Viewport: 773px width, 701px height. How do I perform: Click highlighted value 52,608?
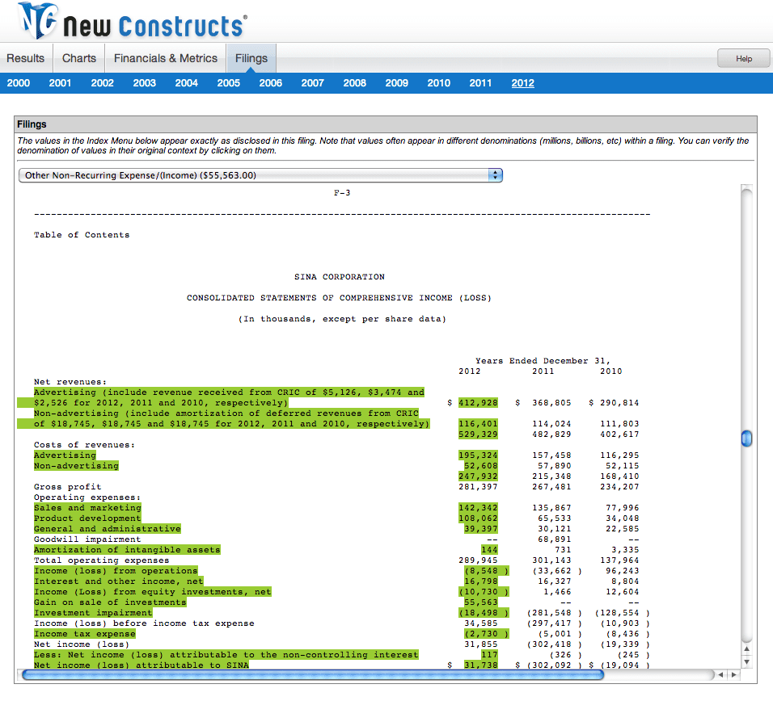coord(480,466)
